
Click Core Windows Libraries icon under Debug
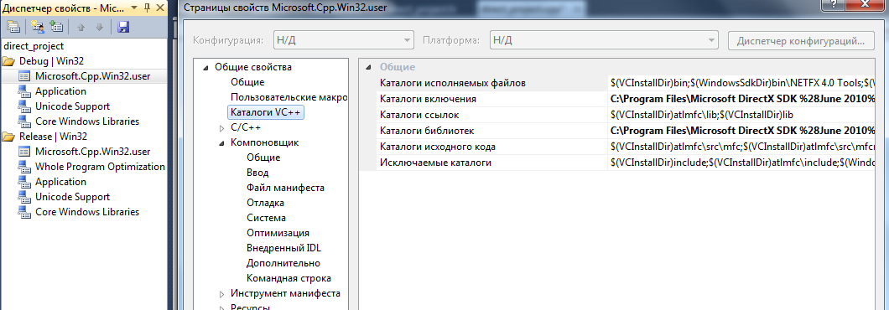24,121
